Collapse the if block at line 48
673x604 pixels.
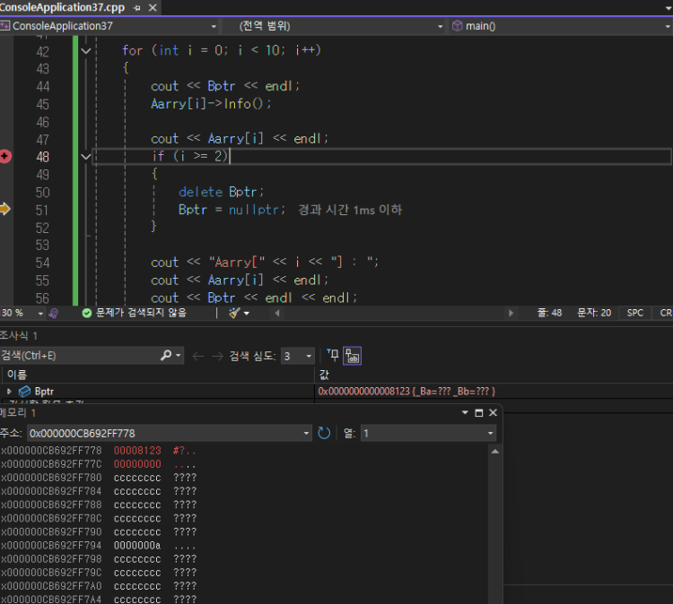point(86,157)
